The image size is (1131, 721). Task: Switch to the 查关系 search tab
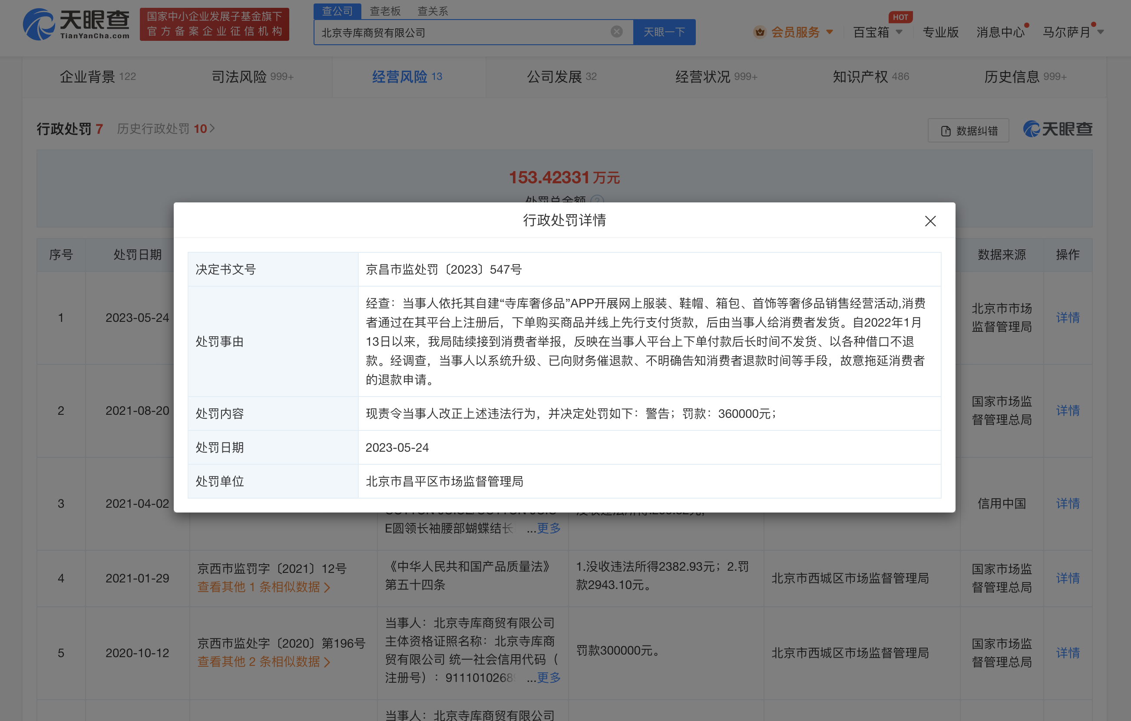[433, 11]
